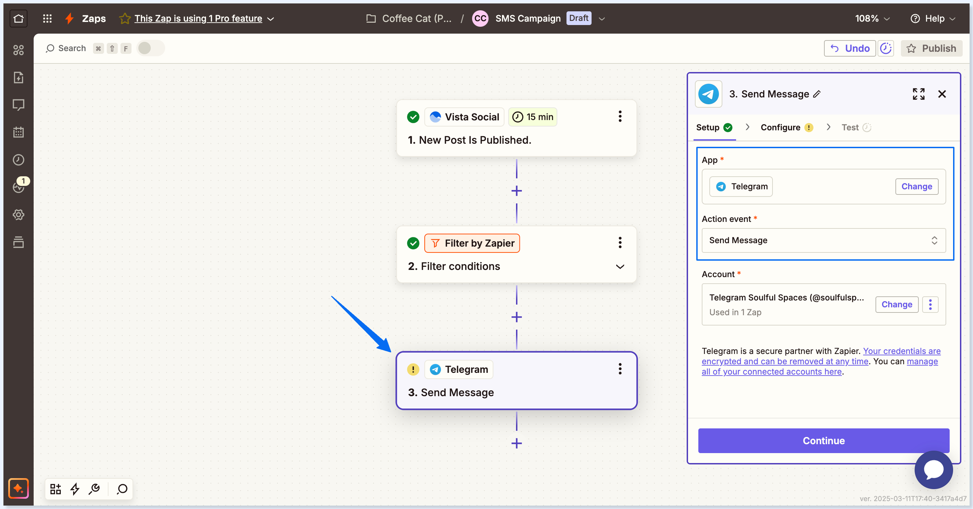Click the lightning bolt icon in bottom toolbar
The height and width of the screenshot is (509, 973).
[75, 489]
